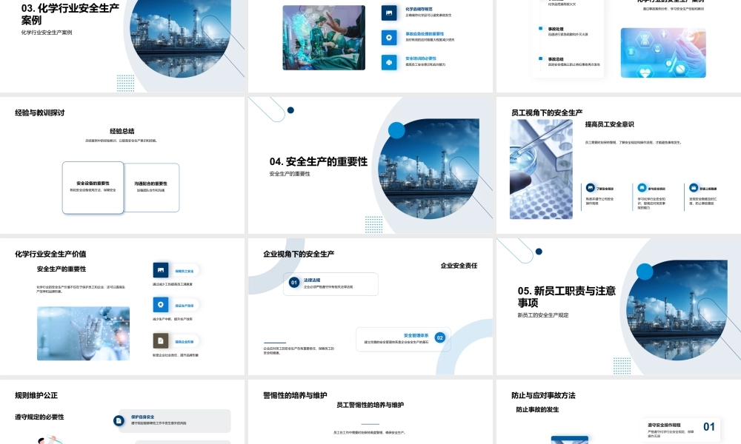Click the 遵守规定的必要性 heading
This screenshot has width=741, height=444.
(40, 417)
